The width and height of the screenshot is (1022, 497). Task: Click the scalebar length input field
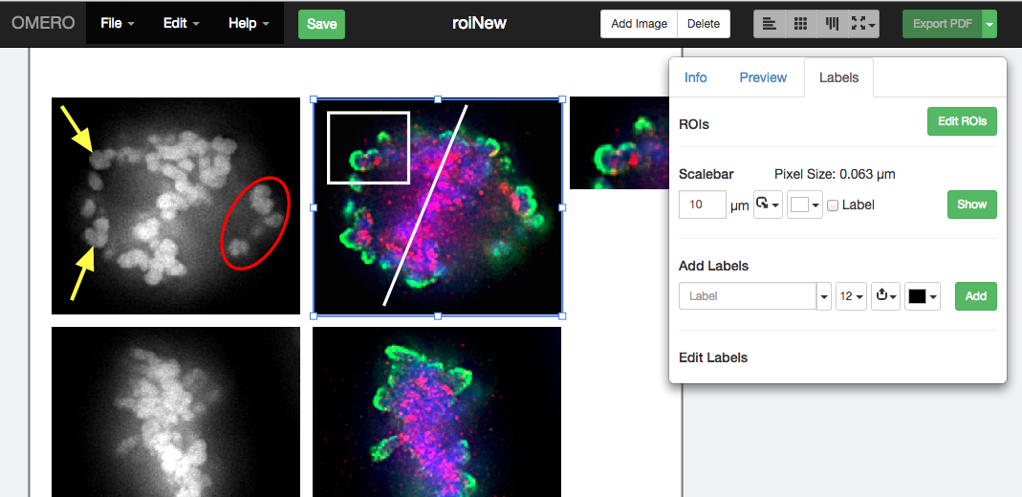pos(703,205)
